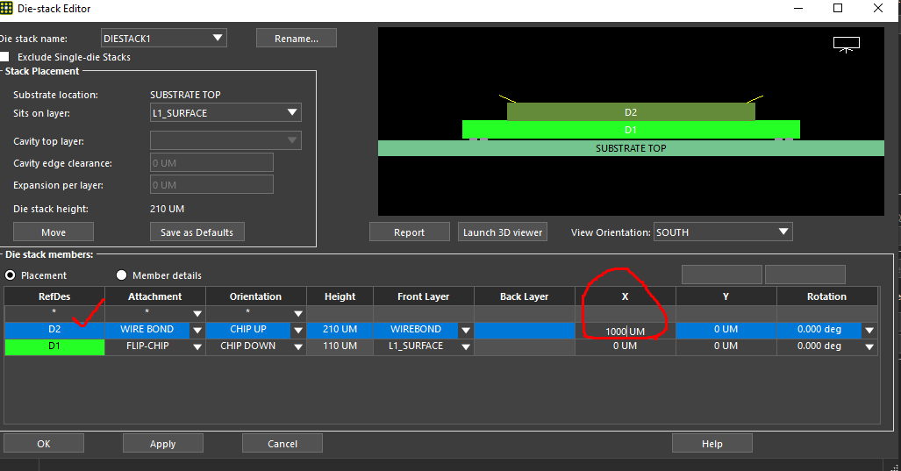
Task: Click the D2 X value field 1000 UM
Action: click(x=626, y=331)
